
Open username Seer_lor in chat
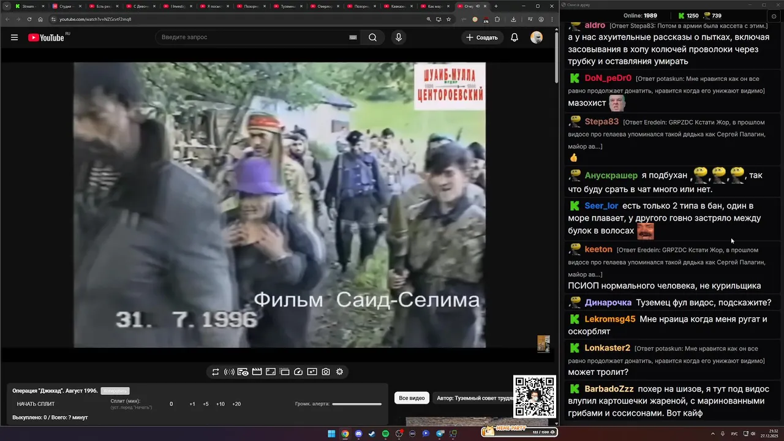tap(601, 206)
